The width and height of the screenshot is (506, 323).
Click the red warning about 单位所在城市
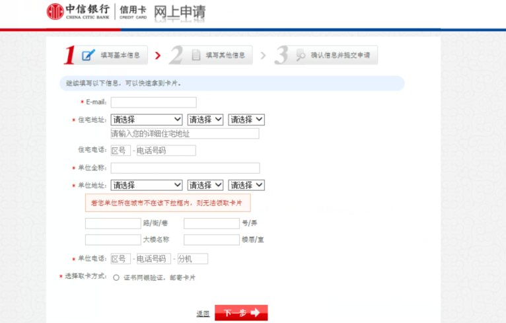coord(168,203)
